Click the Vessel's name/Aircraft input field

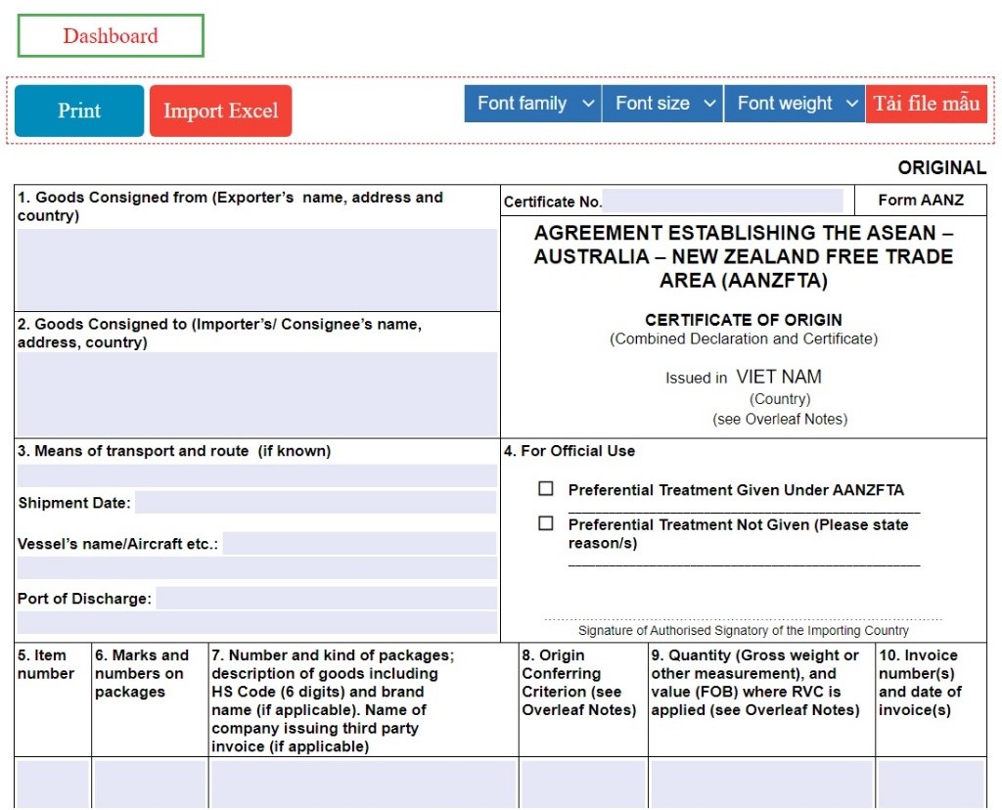click(x=359, y=544)
